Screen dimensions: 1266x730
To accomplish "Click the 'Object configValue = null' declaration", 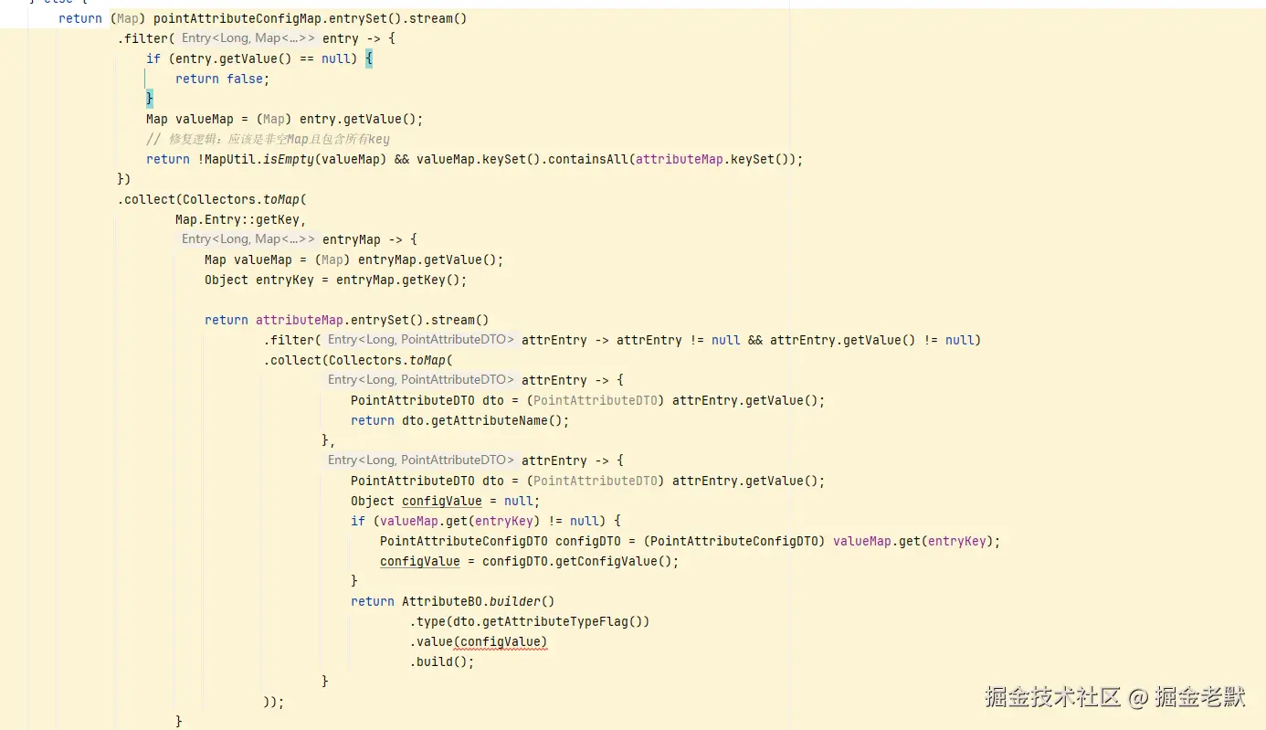I will (x=445, y=501).
